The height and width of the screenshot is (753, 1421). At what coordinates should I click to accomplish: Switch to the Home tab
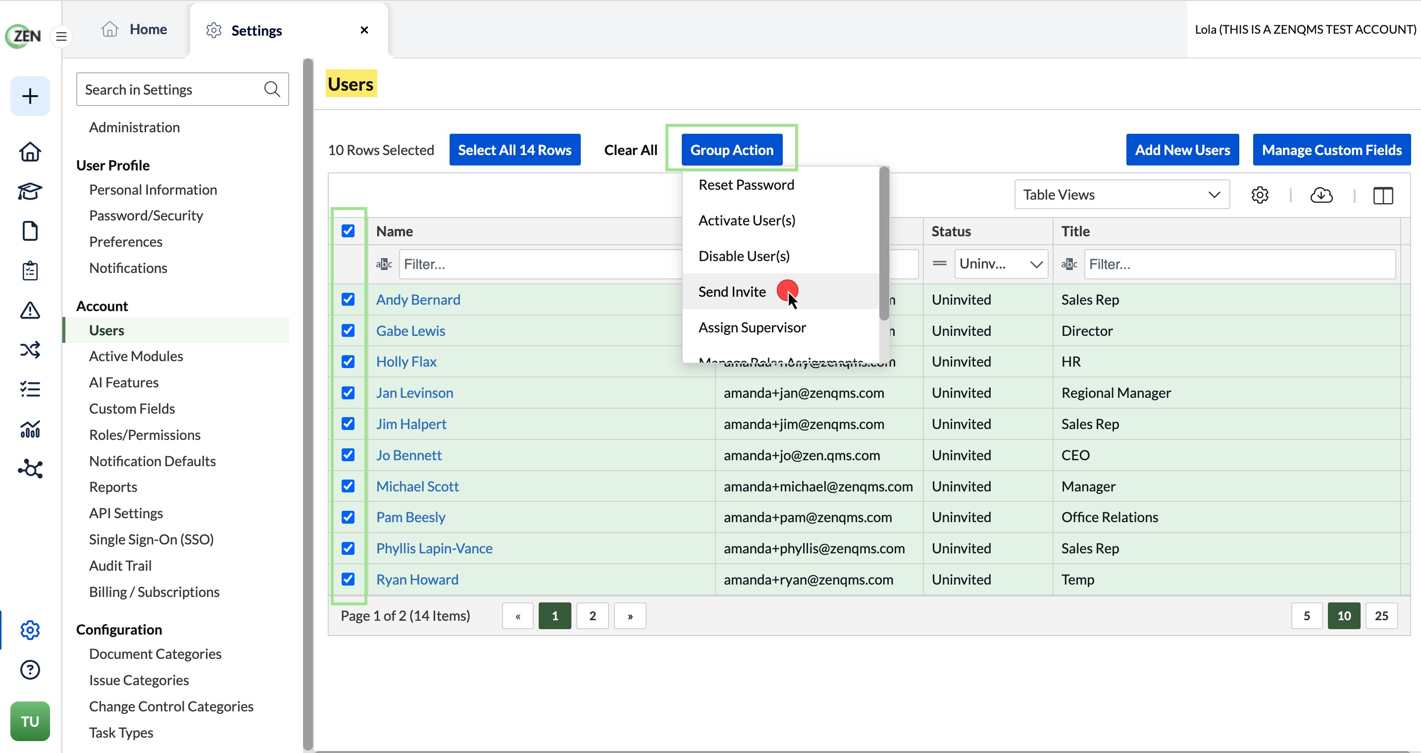click(x=134, y=29)
